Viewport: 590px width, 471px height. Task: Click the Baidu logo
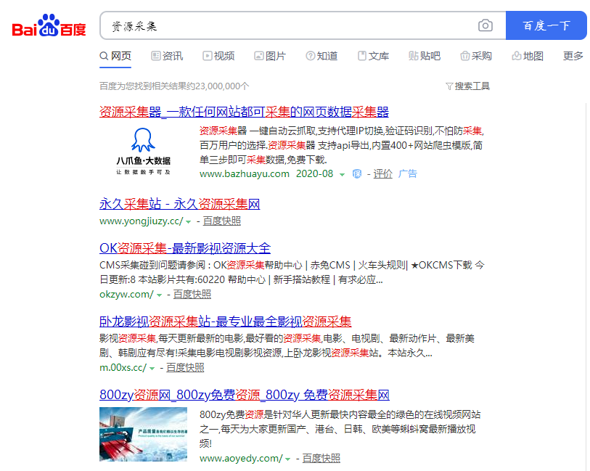[49, 25]
